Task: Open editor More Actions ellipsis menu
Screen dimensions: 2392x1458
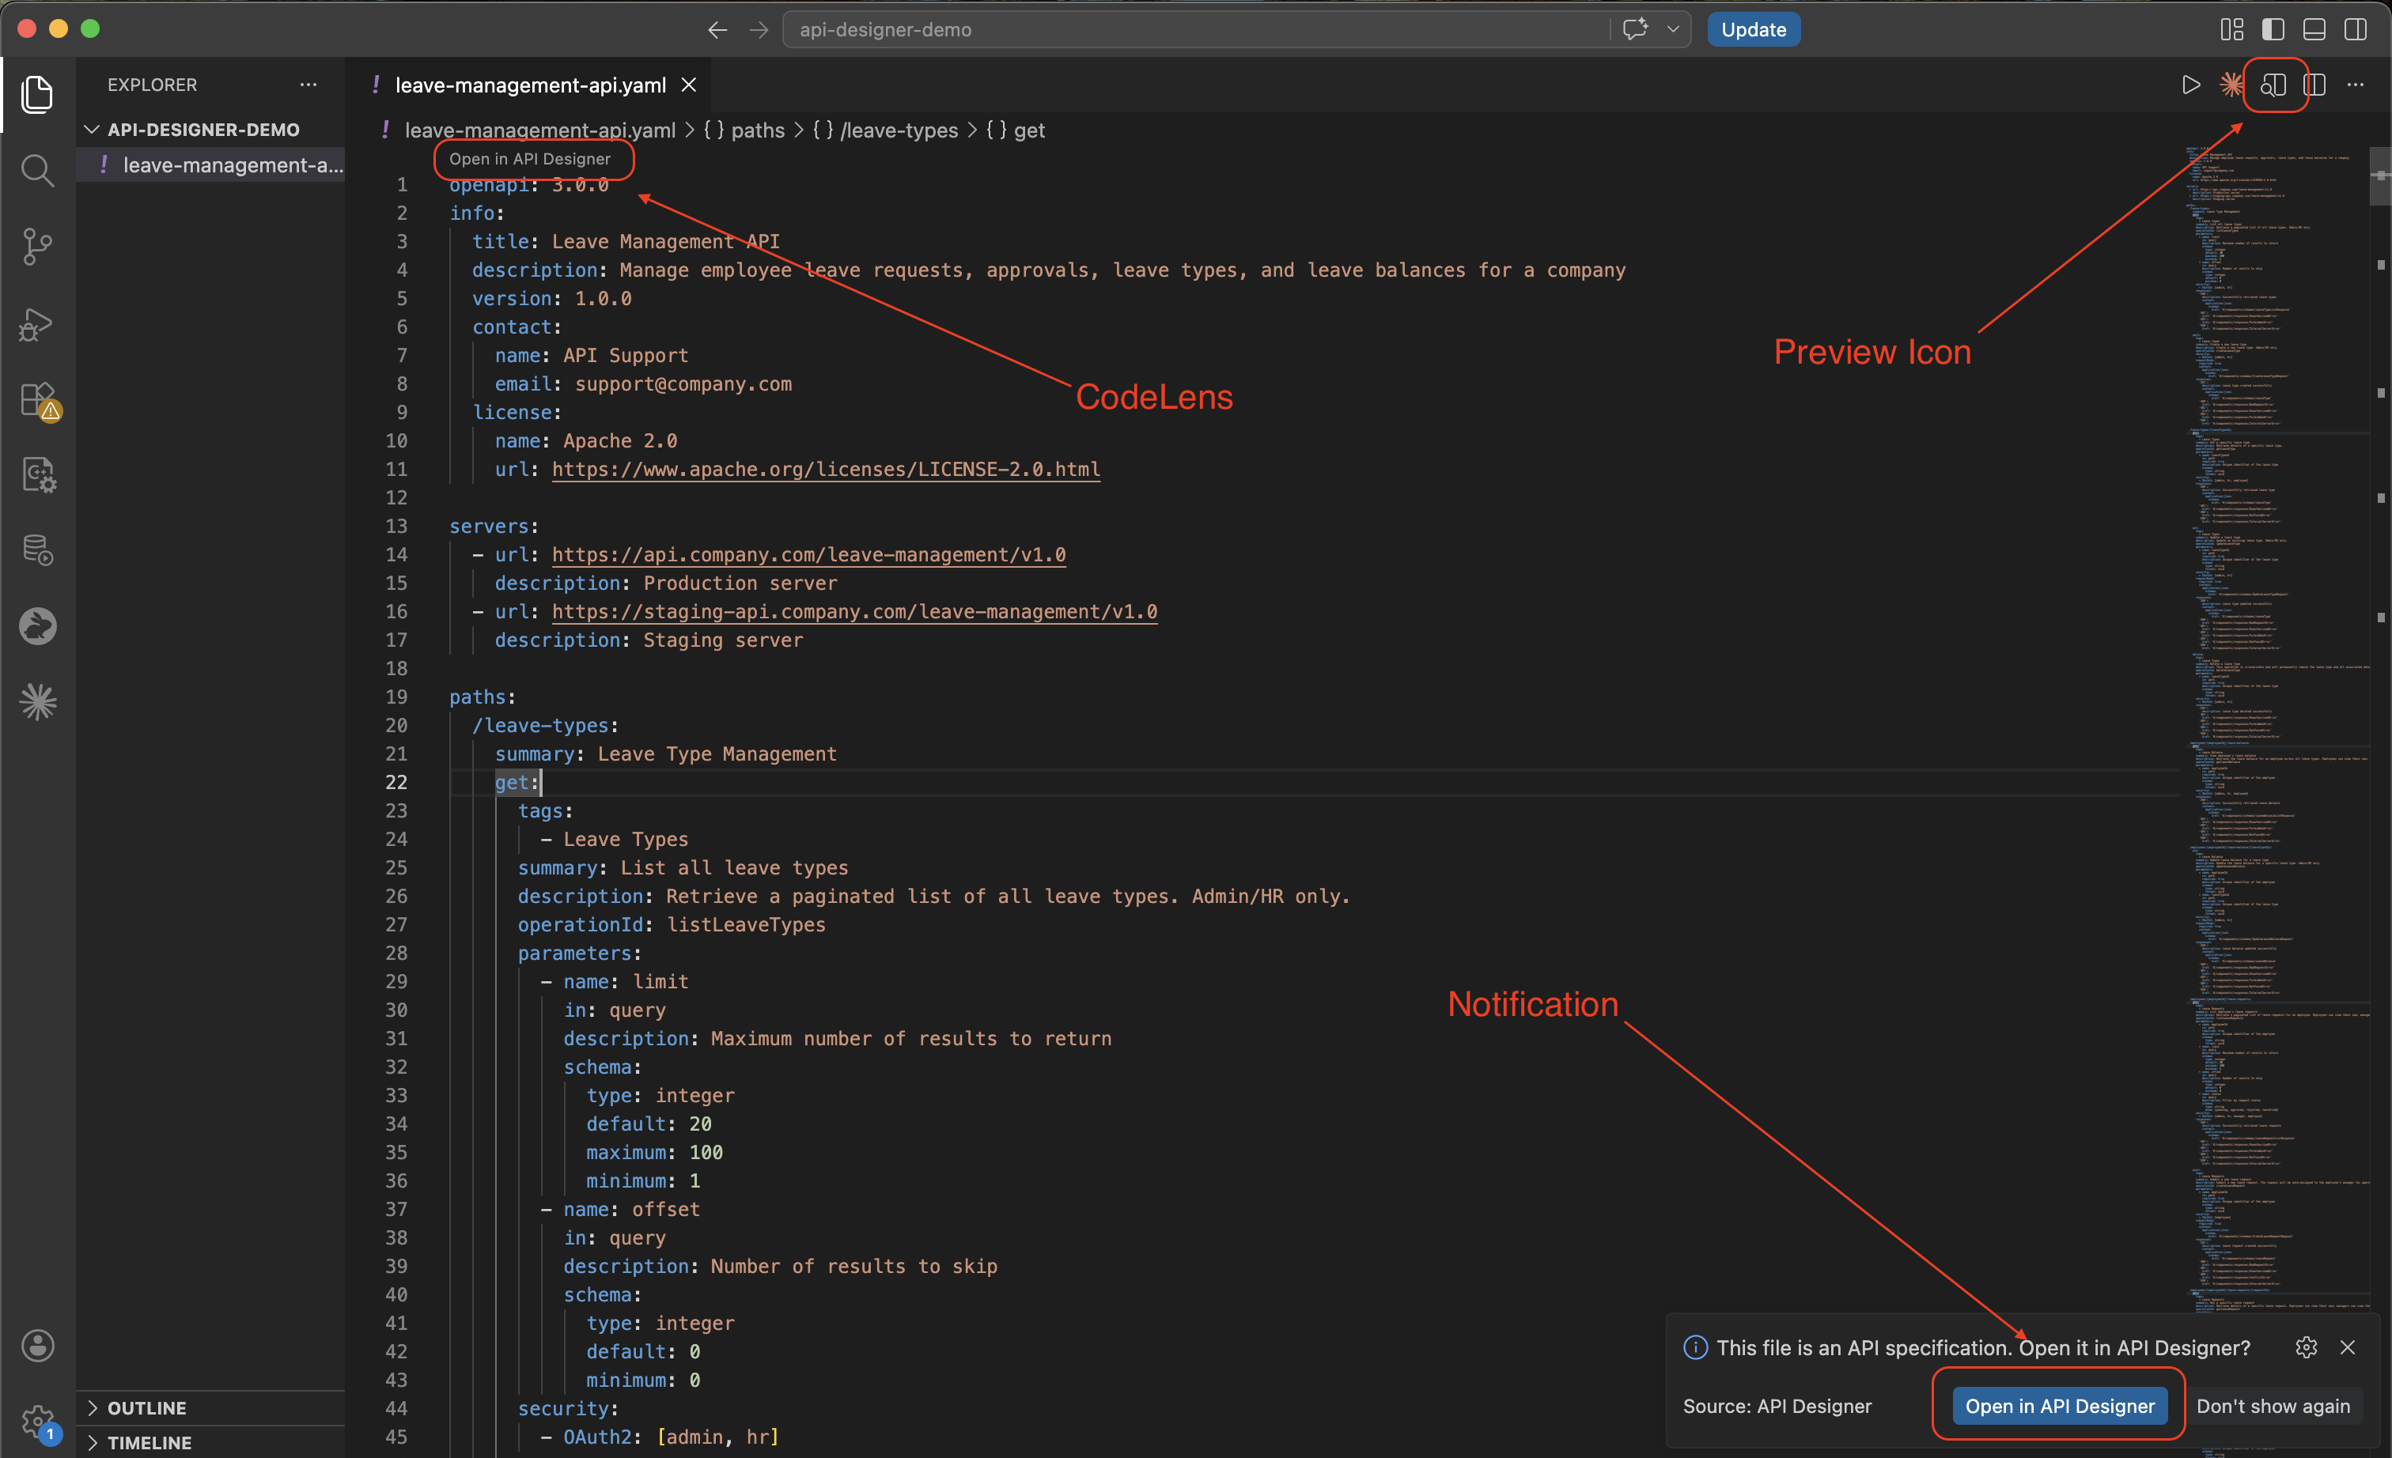Action: click(2355, 85)
